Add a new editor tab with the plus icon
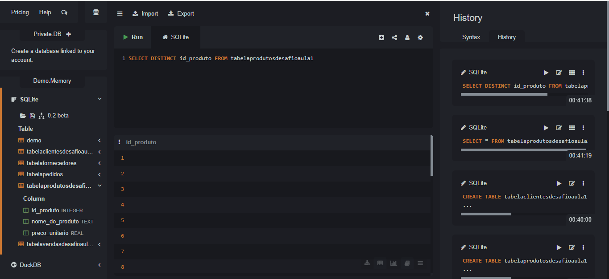 click(x=381, y=38)
